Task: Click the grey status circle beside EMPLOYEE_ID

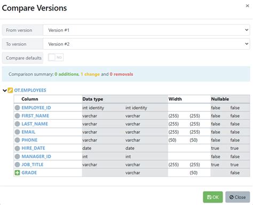Action: click(17, 108)
